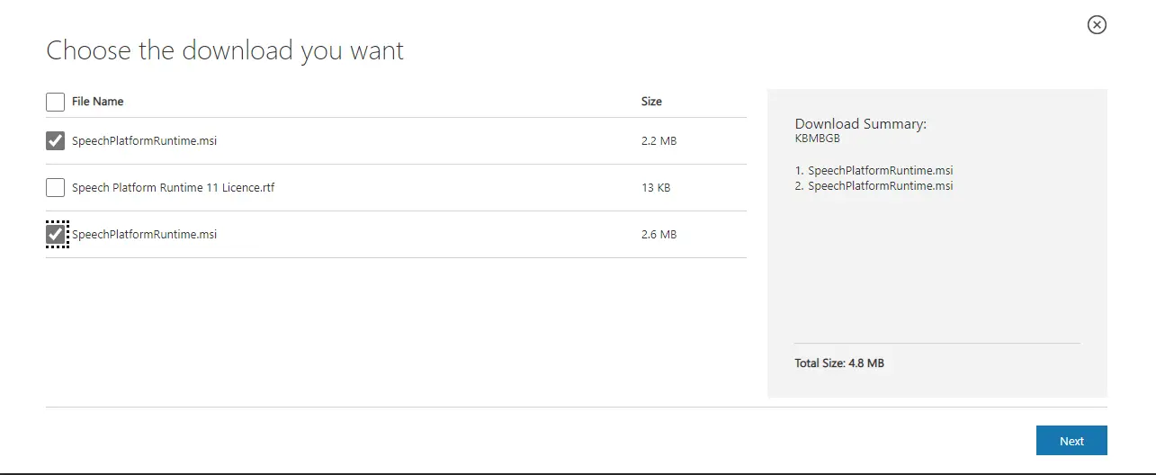Click the File Name column header
This screenshot has height=475, width=1156.
(97, 102)
